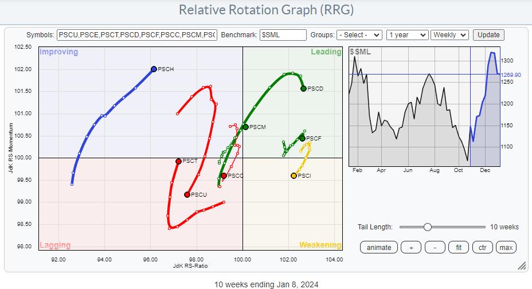
Task: Click the Tail Length slider handle
Action: coord(427,227)
